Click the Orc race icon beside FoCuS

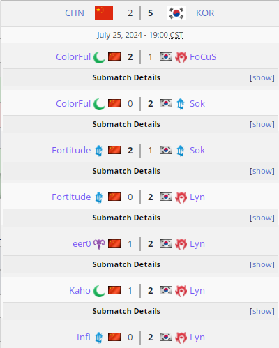pos(181,57)
